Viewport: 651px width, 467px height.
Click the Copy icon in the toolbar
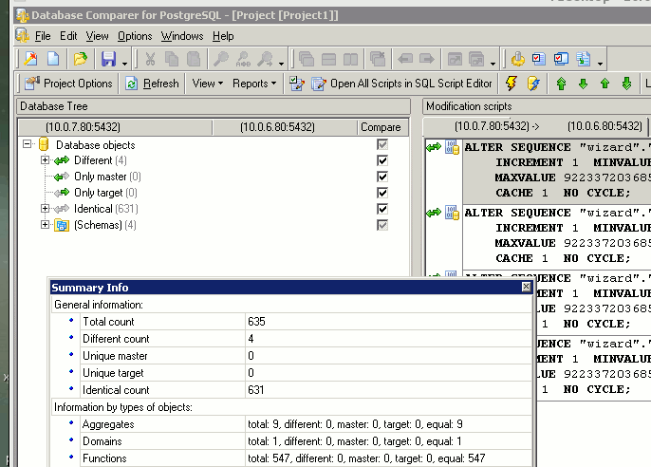tap(172, 59)
